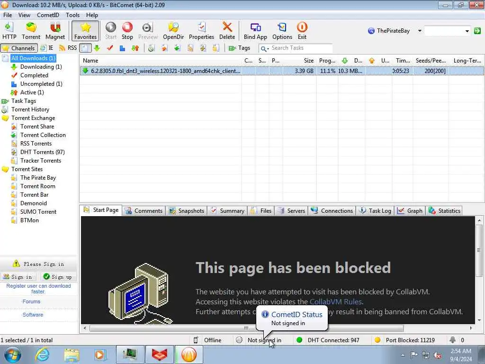
Task: Select the Completed sidebar item
Action: coord(34,75)
